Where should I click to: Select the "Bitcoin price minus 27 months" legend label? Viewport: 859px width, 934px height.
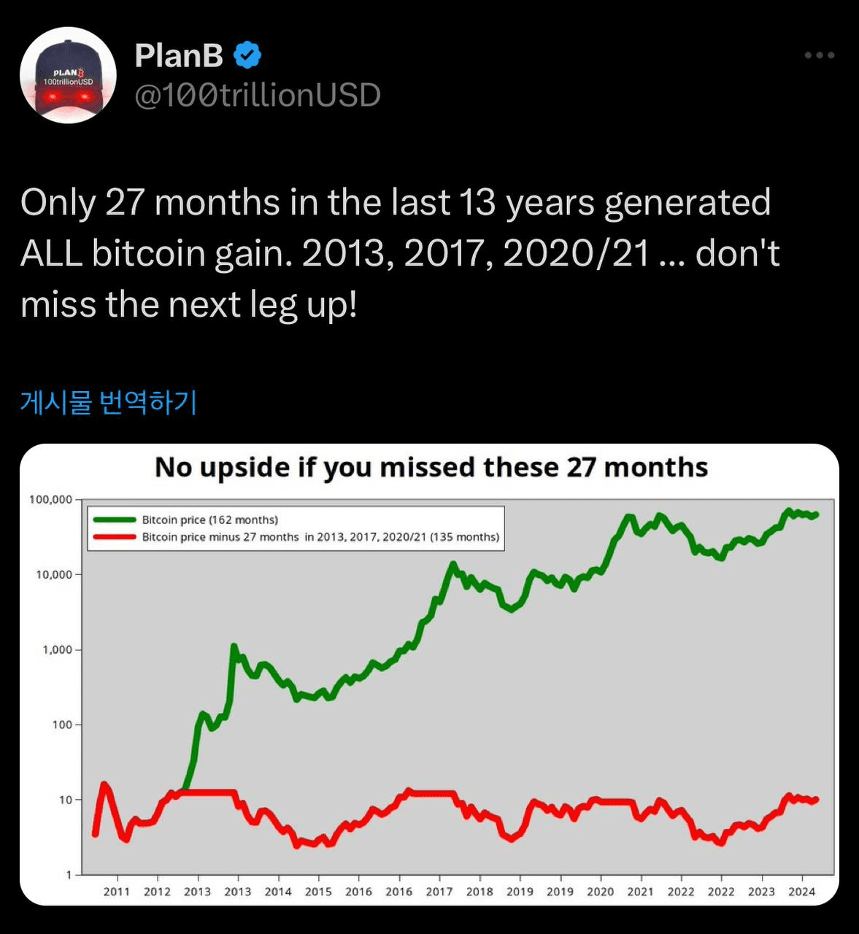tap(320, 537)
